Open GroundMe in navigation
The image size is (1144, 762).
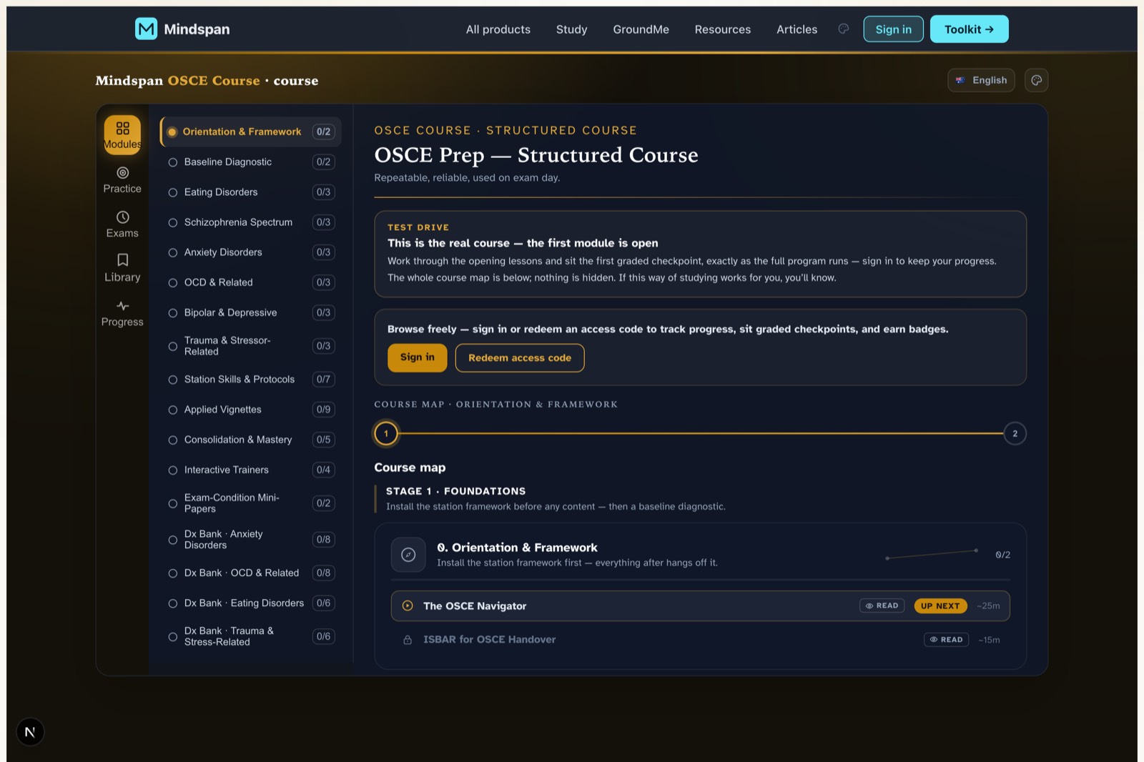click(641, 29)
